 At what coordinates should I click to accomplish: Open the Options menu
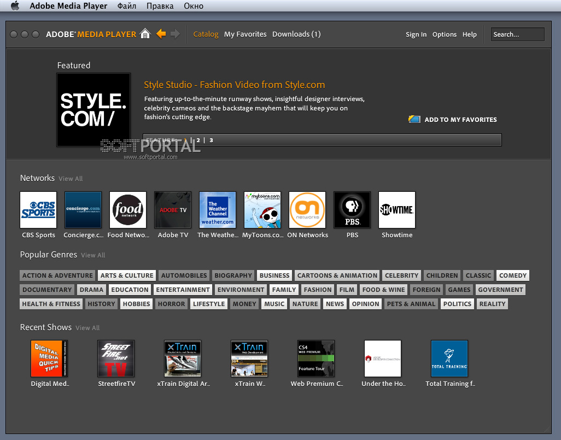pyautogui.click(x=445, y=34)
